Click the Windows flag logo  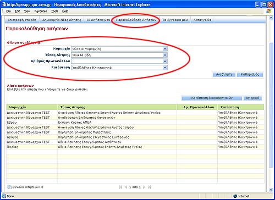point(268,11)
